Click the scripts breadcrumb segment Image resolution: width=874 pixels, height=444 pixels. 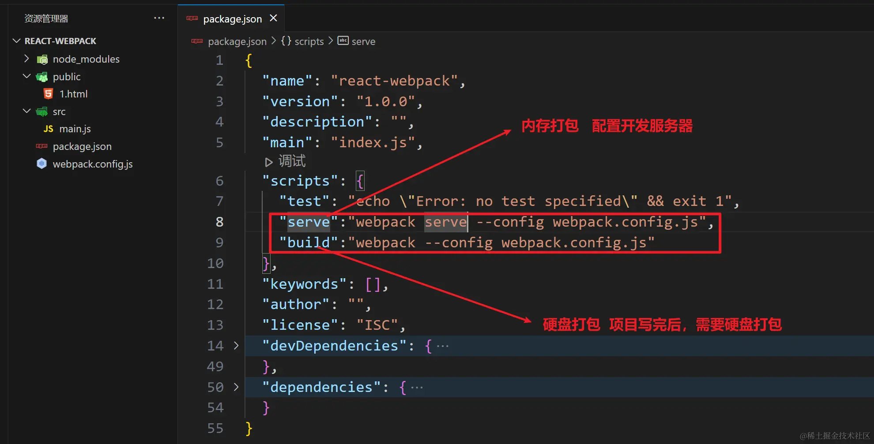click(309, 41)
